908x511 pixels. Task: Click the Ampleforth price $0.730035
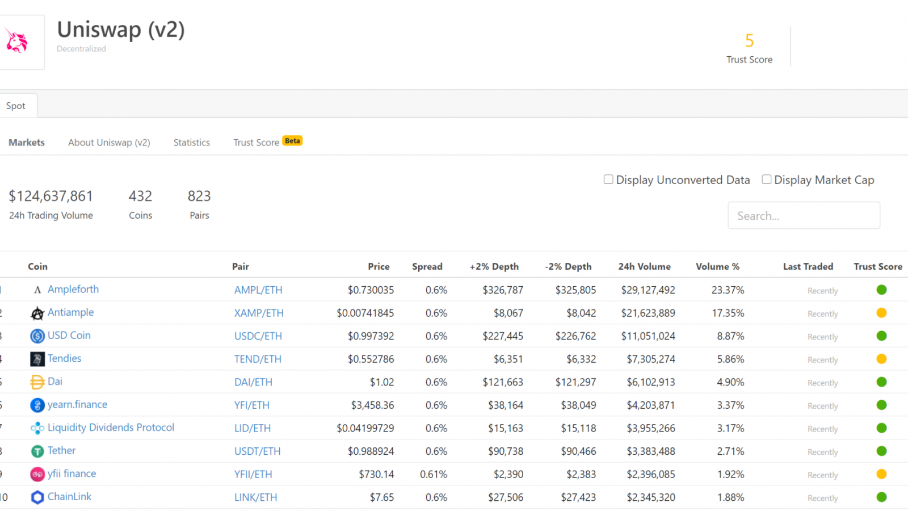click(x=371, y=290)
